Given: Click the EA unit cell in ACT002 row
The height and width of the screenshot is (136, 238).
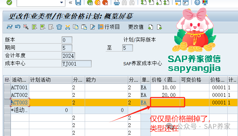Looking at the screenshot, I should pos(146,95).
